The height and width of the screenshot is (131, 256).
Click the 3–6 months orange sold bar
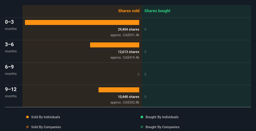pos(115,45)
